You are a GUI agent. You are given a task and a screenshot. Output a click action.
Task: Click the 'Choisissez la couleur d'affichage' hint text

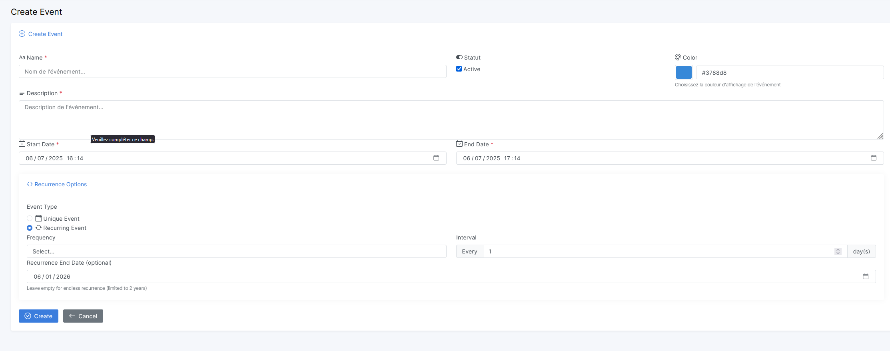(728, 85)
